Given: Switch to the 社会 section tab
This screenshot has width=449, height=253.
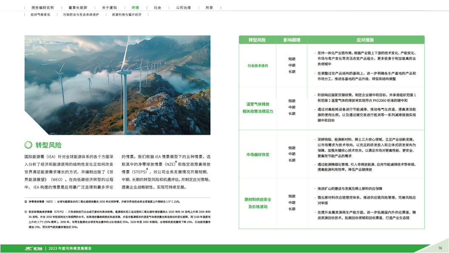Looking at the screenshot, I should pyautogui.click(x=157, y=8).
